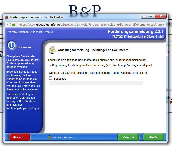172x146 pixels.
Task: Click the address bar URL
Action: click(x=91, y=25)
